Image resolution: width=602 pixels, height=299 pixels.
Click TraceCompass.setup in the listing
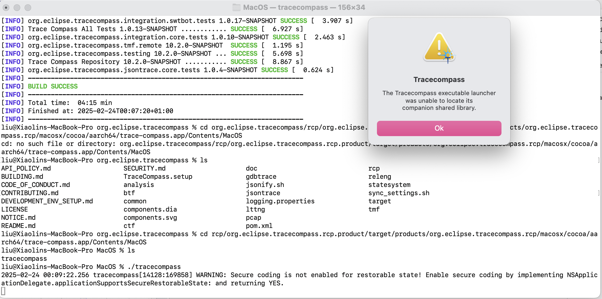(158, 177)
